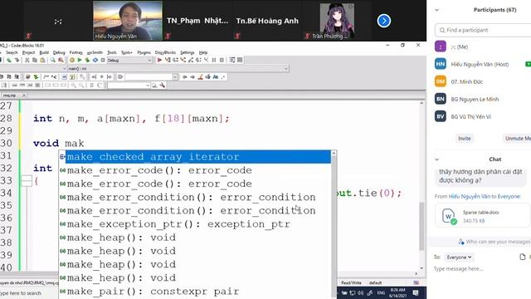Open the Debug build target dropdown
The height and width of the screenshot is (299, 531).
click(129, 60)
